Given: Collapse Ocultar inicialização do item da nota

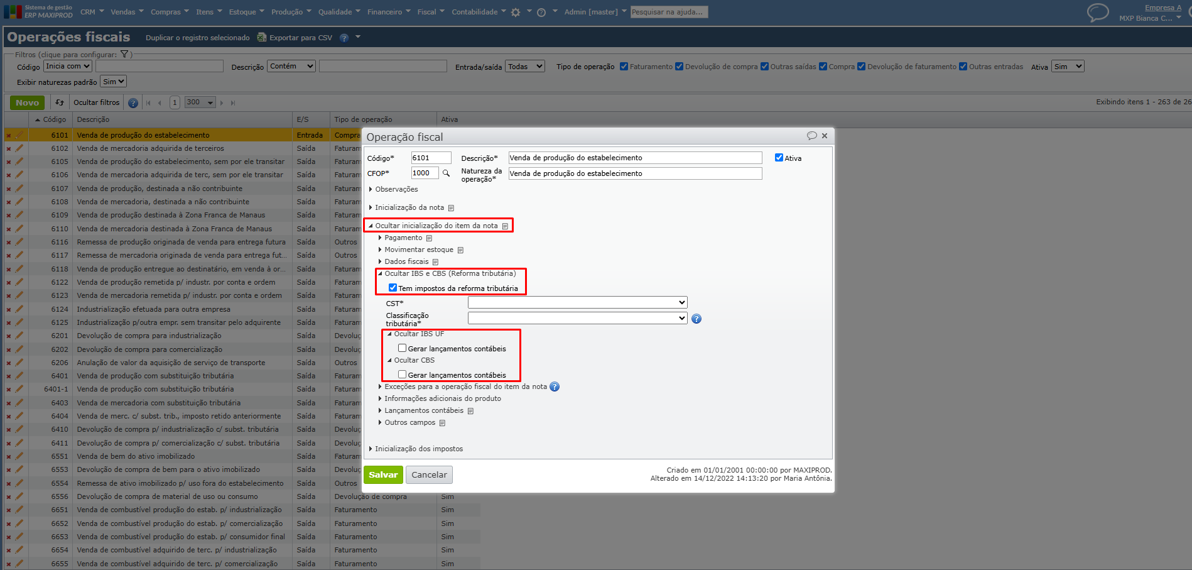Looking at the screenshot, I should (x=433, y=226).
